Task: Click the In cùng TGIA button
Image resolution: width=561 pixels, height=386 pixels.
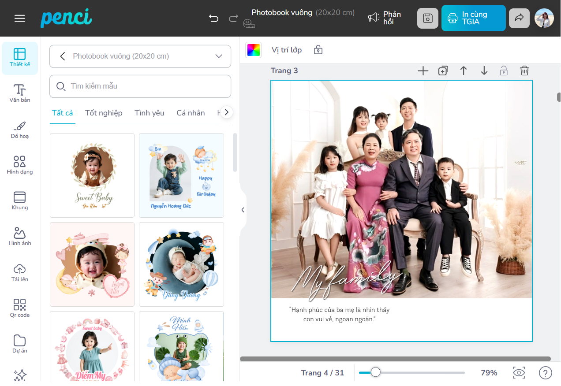Action: tap(473, 18)
